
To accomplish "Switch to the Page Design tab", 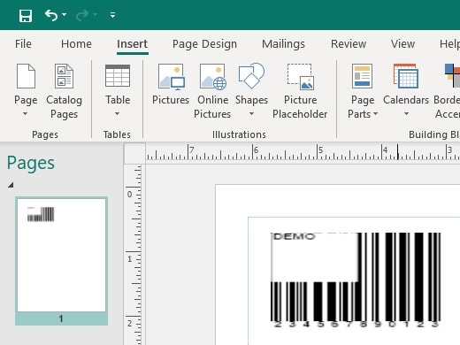I will [x=204, y=44].
